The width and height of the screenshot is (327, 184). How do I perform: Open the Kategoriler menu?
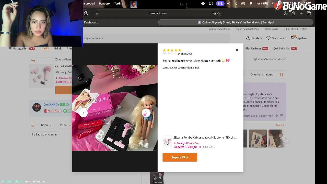click(21, 49)
